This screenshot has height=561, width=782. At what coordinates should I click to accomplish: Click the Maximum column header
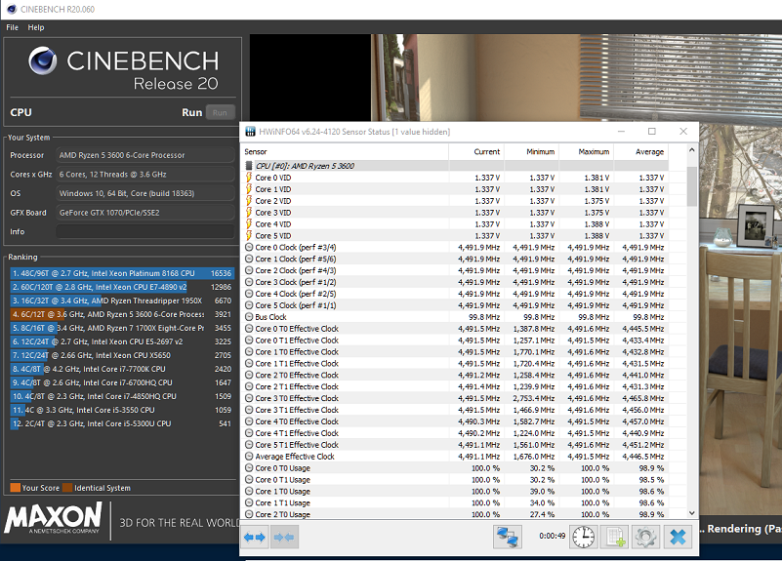(x=587, y=151)
